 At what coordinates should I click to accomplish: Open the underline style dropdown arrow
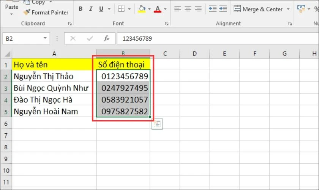109,9
